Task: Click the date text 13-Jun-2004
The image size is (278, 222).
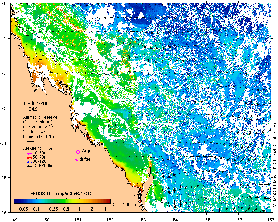Action: pos(38,103)
